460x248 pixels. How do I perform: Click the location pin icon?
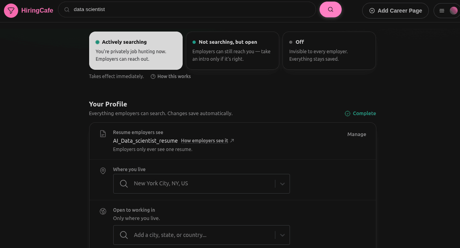[103, 171]
